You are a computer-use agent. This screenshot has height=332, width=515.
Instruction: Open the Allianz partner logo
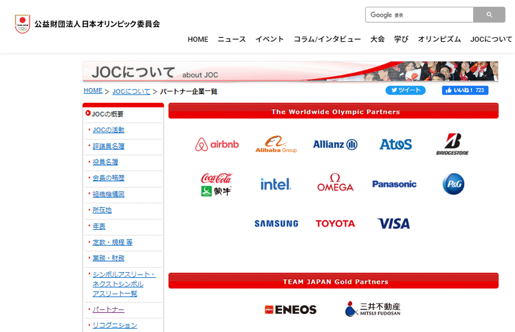tap(335, 144)
